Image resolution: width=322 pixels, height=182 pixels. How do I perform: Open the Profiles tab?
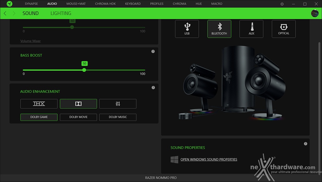[x=157, y=4]
